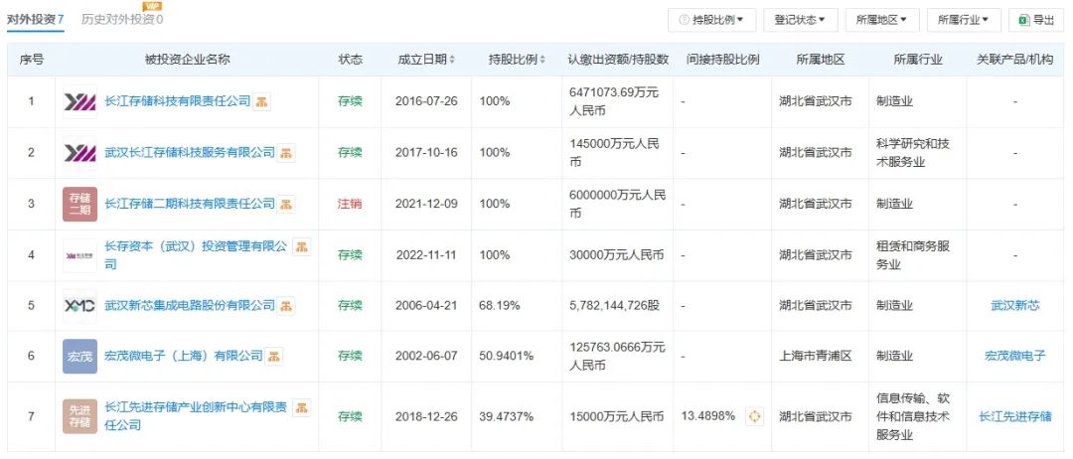
Task: Open the 武汉新芯 related product link
Action: coord(1014,306)
